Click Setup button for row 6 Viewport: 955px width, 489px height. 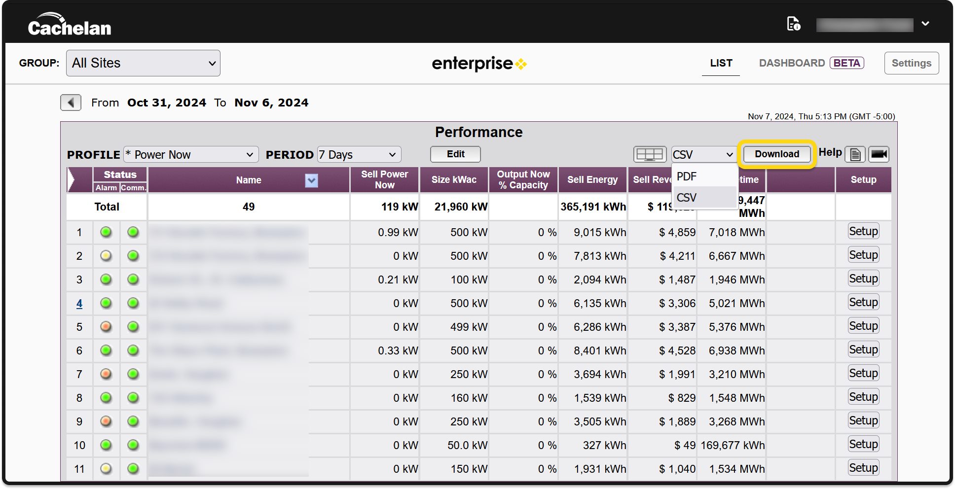pos(863,350)
